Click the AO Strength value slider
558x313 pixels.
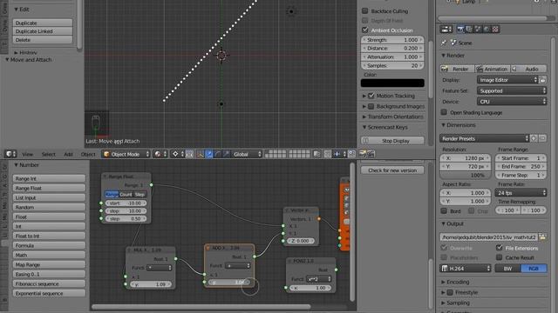click(392, 40)
